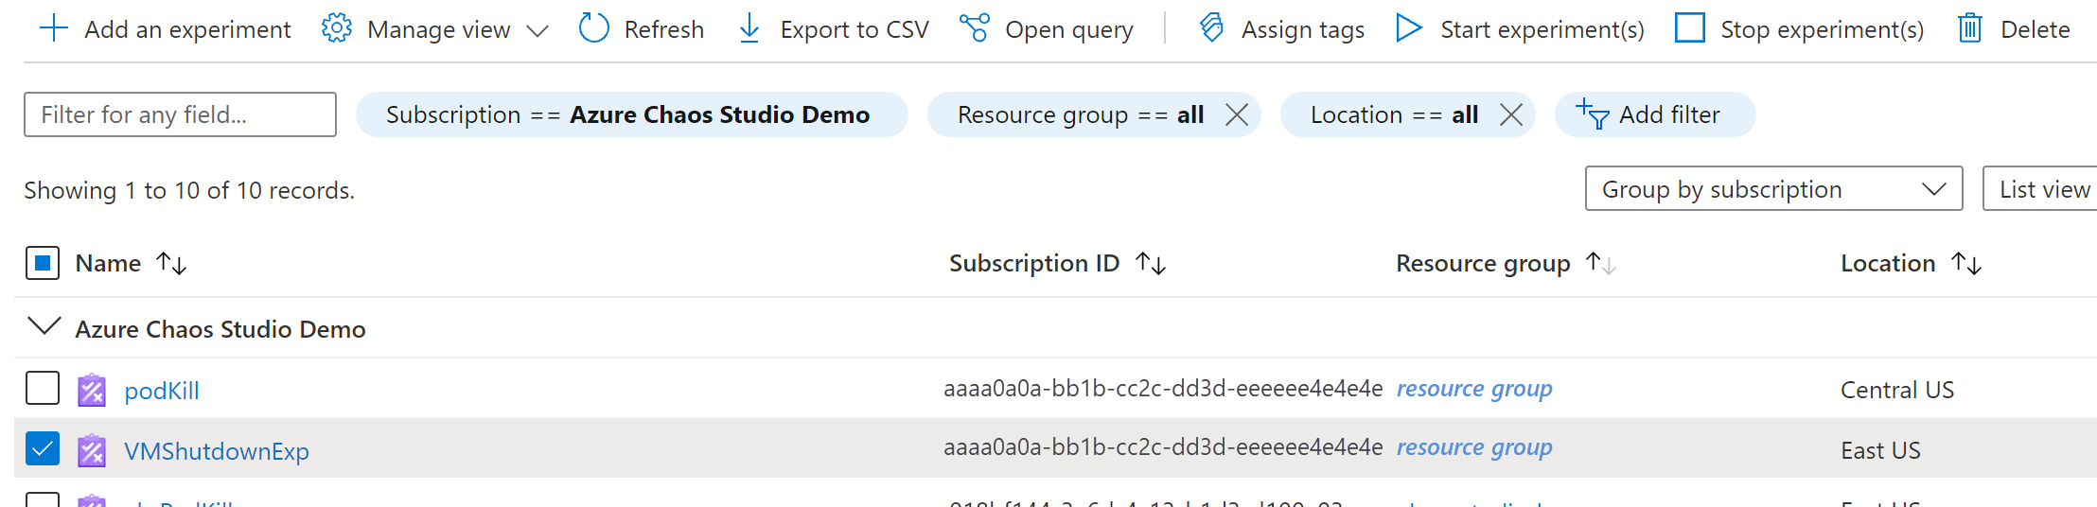
Task: Check the podKill row checkbox
Action: pos(43,389)
